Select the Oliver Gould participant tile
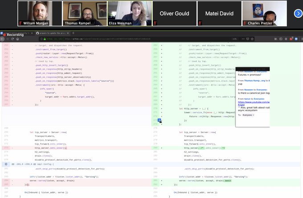This screenshot has width=303, height=198. pyautogui.click(x=175, y=13)
